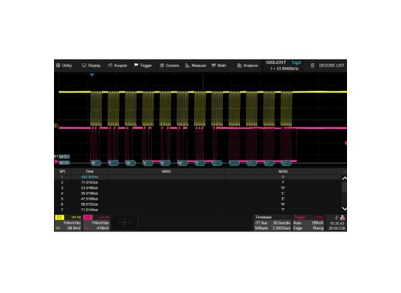Select decode row with time 23.5160us

[197, 188]
